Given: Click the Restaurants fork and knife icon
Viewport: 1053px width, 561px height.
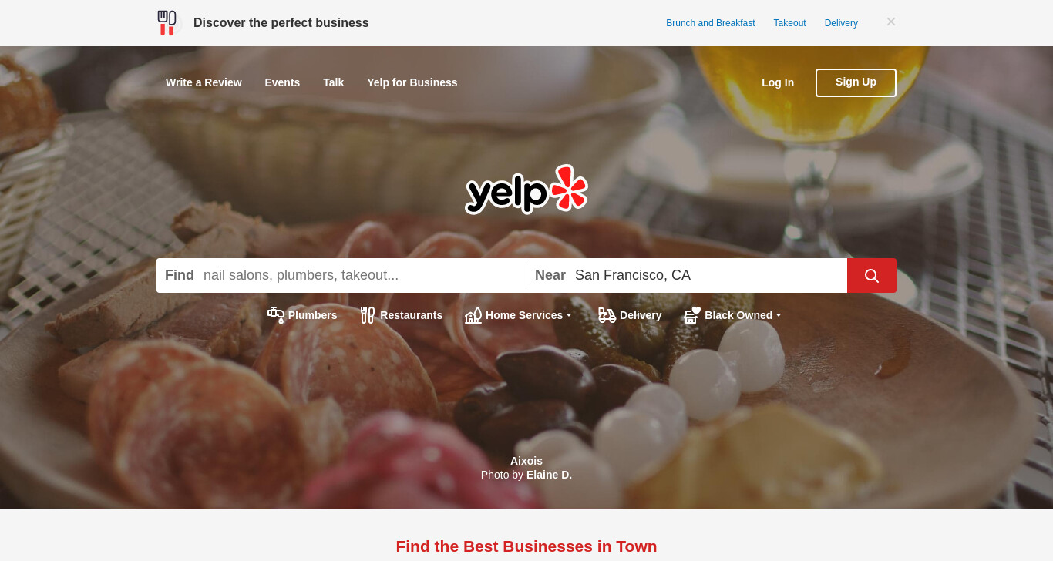Looking at the screenshot, I should 368,315.
